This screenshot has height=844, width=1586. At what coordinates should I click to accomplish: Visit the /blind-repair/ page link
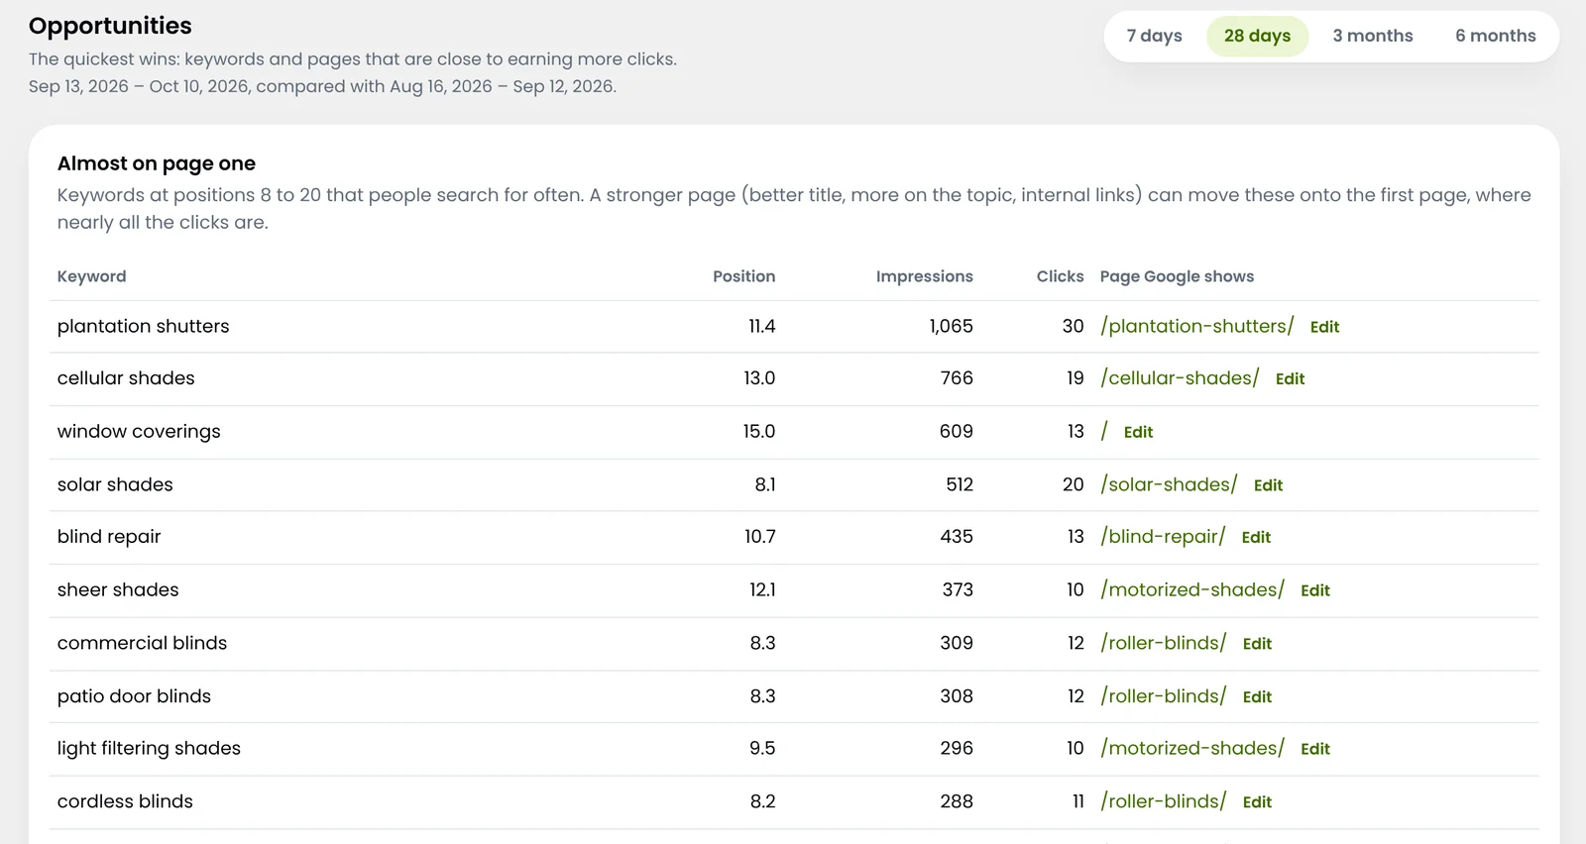(1163, 537)
